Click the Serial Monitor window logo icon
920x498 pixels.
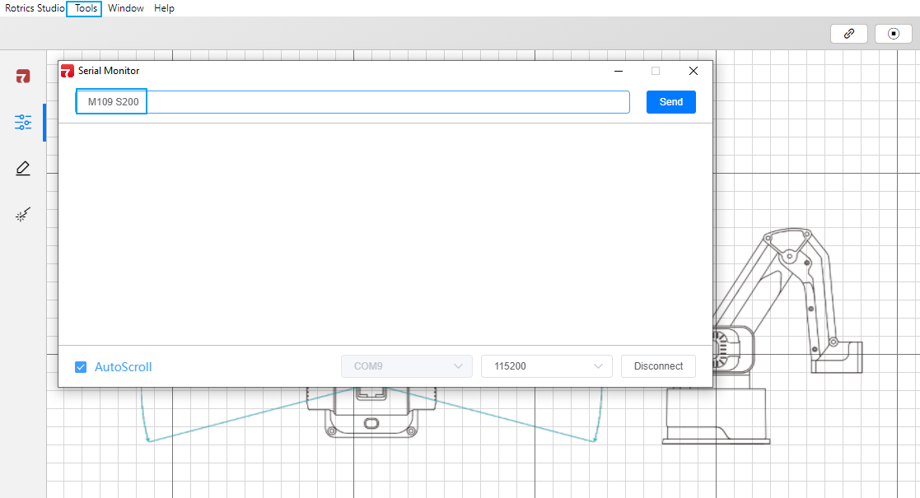[x=68, y=71]
